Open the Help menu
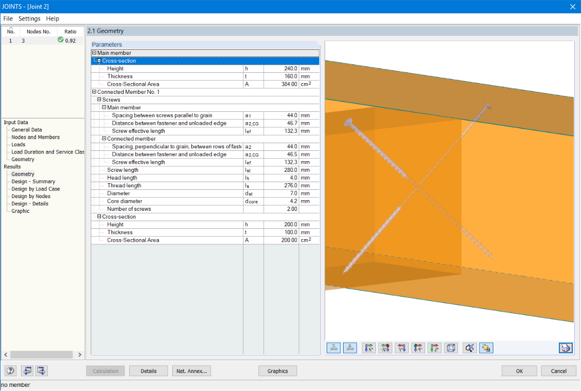The image size is (581, 391). (x=52, y=18)
